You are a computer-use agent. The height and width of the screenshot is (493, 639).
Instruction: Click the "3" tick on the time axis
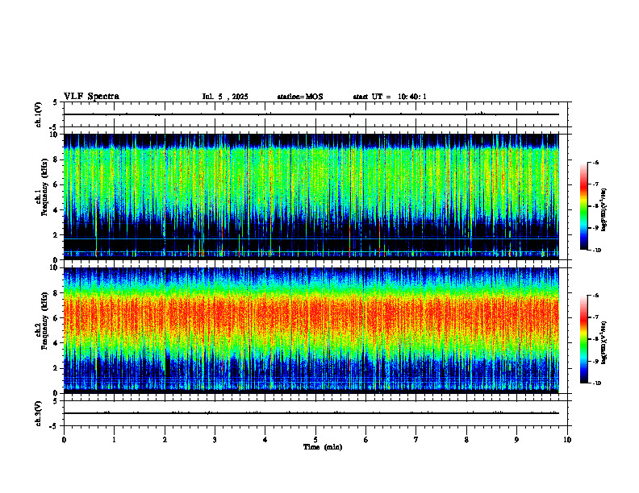pos(215,440)
